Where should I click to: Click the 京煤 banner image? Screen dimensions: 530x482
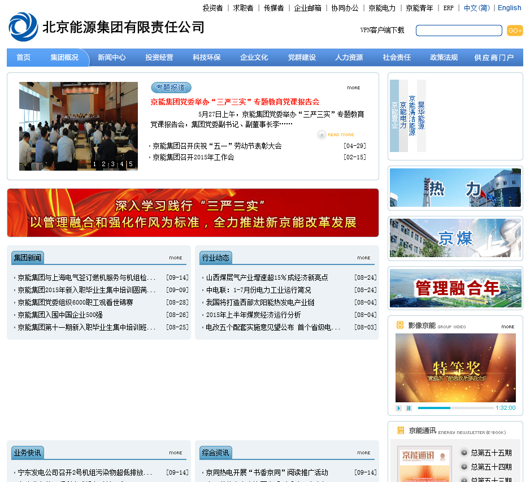[x=455, y=238]
